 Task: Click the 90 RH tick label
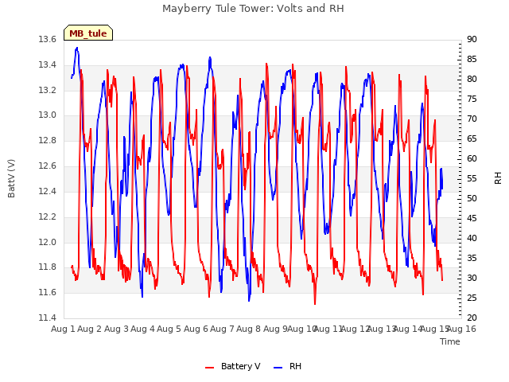(x=472, y=40)
